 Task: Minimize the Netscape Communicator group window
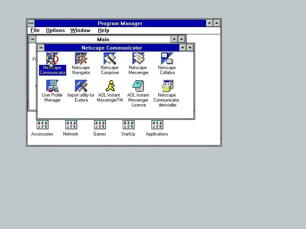pos(182,47)
